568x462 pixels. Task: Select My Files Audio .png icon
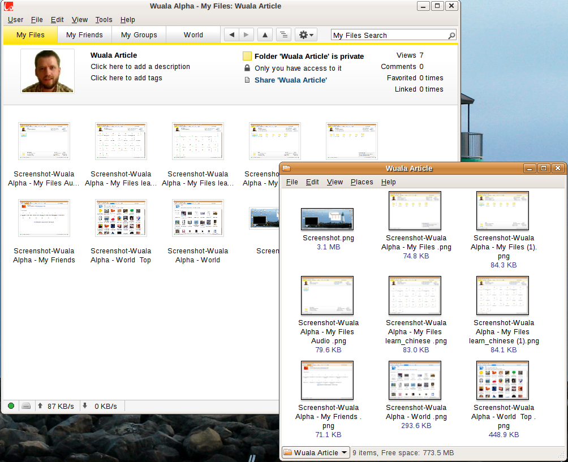327,295
